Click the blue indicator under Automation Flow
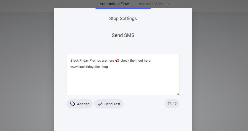This screenshot has height=131, width=248. pos(123,8)
